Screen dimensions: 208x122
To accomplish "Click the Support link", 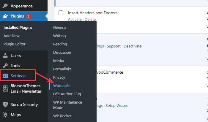I will (114, 46).
